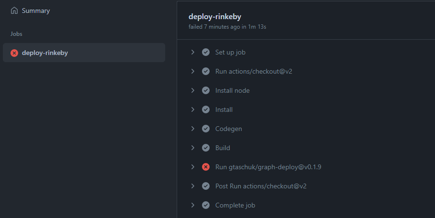Image resolution: width=435 pixels, height=218 pixels.
Task: Expand the Build step chevron
Action: click(x=193, y=148)
